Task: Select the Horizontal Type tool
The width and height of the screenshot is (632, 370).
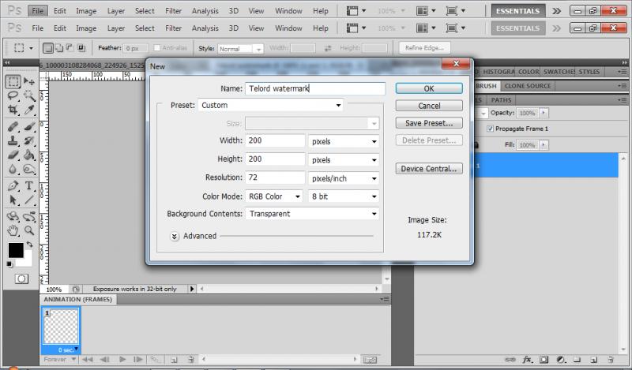Action: (x=29, y=186)
